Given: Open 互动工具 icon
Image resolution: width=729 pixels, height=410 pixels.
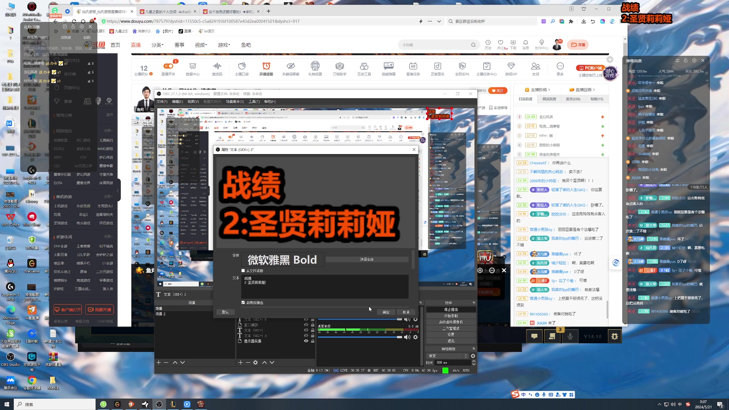Looking at the screenshot, I should (364, 66).
